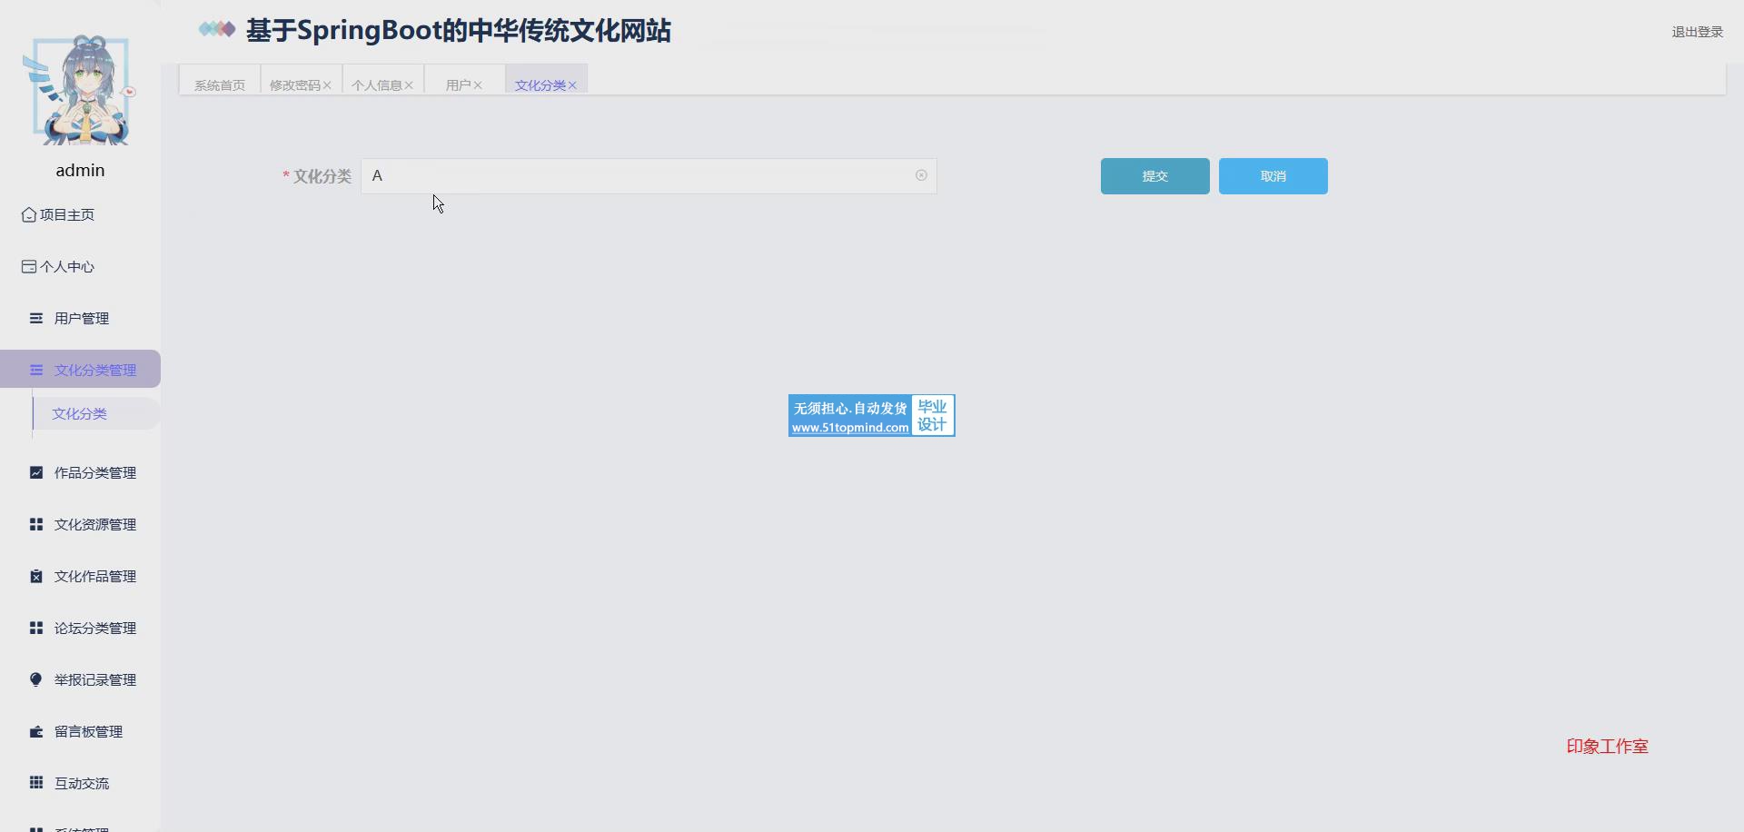The height and width of the screenshot is (832, 1744).
Task: Focus the 文化分类 text input field
Action: 636,176
